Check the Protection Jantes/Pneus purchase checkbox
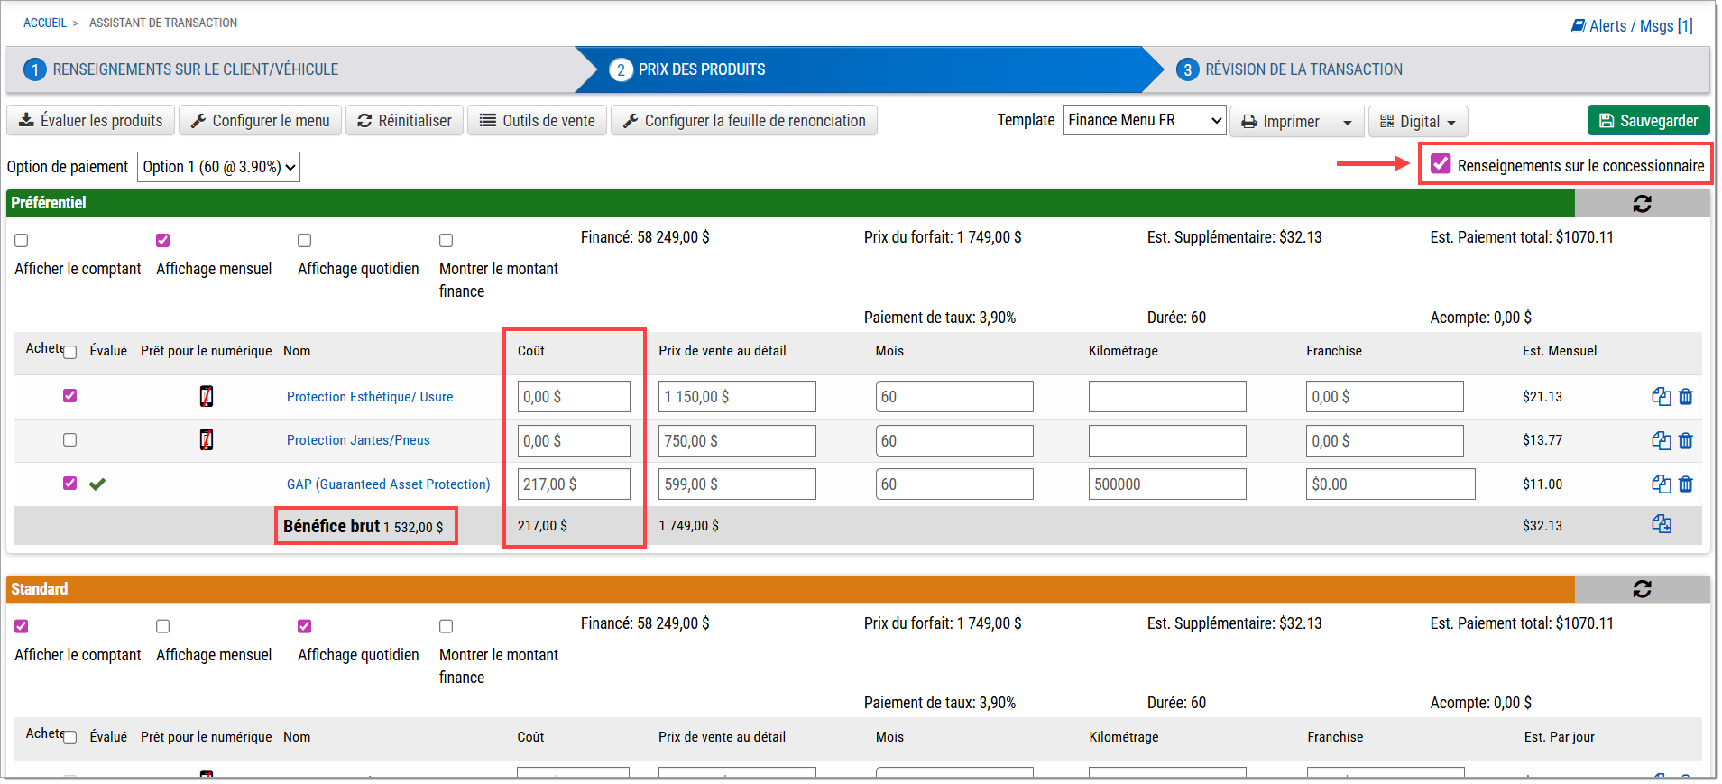 70,440
